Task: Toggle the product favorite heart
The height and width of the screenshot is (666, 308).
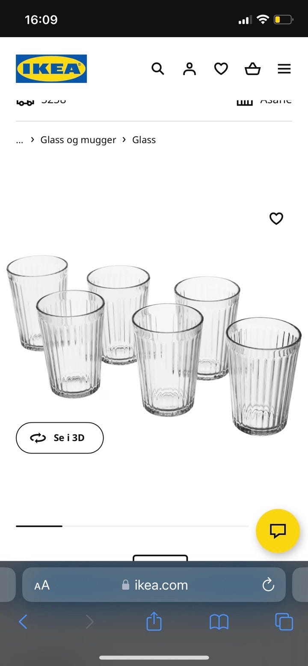Action: [x=276, y=218]
